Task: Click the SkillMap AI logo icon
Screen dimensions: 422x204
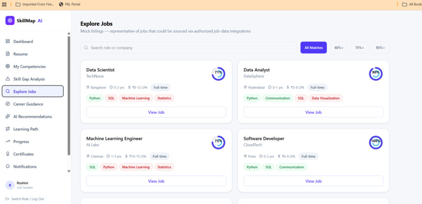Action: [10, 20]
